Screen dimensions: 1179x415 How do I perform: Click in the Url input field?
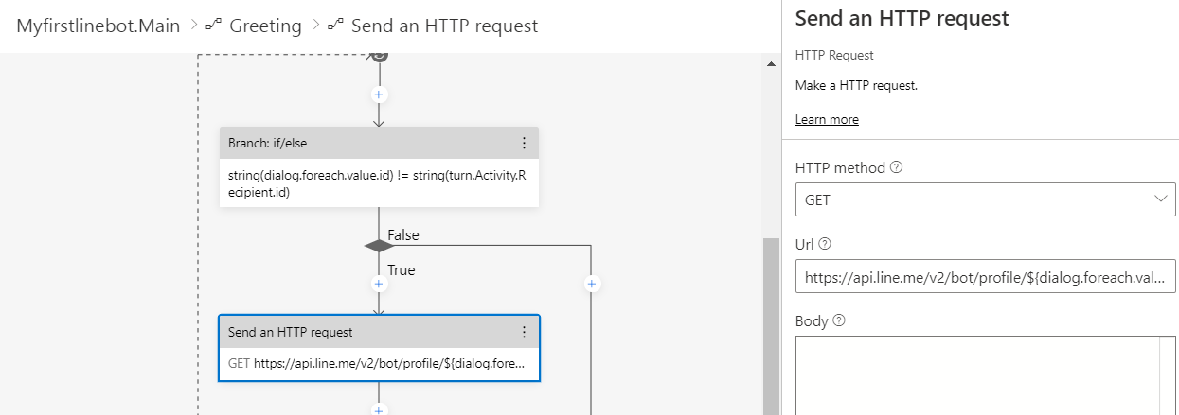[x=986, y=277]
